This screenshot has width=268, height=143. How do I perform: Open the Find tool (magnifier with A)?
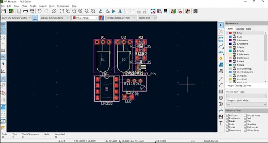pos(54,11)
